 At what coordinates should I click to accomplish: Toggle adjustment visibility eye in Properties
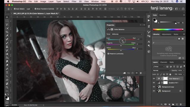[x=137, y=73]
